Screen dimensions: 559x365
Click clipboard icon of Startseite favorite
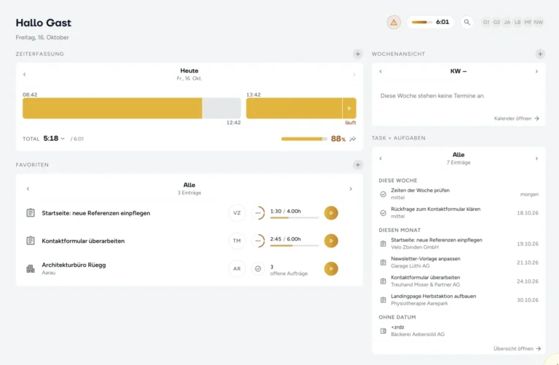pos(31,213)
